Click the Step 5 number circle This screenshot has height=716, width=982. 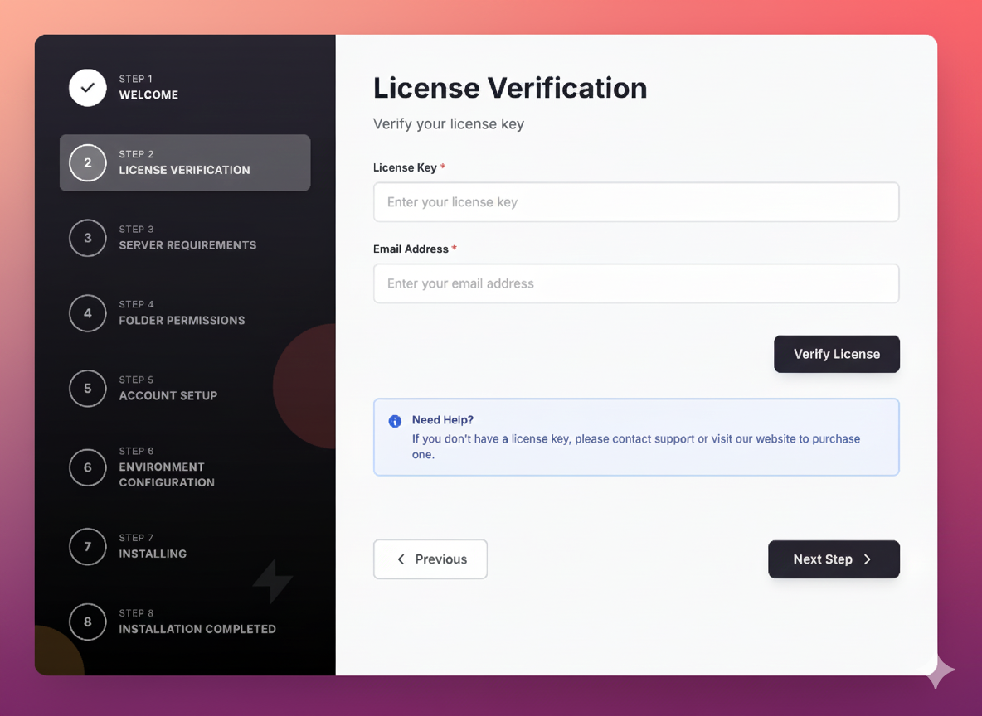pos(88,389)
